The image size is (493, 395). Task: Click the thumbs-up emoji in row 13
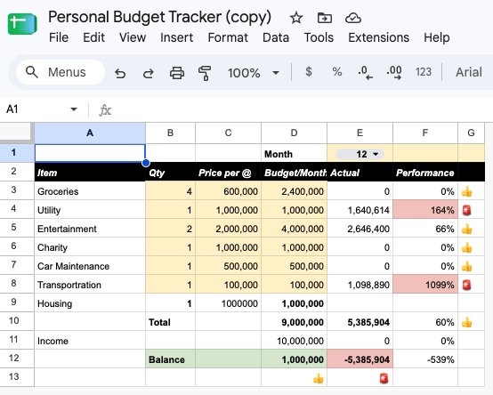[319, 378]
